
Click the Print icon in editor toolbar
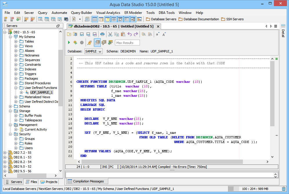(102, 34)
